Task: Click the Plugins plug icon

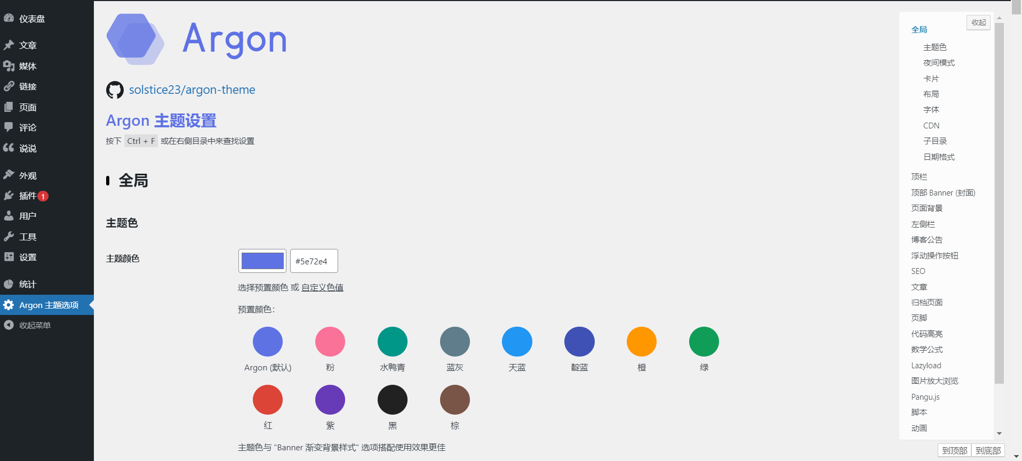Action: coord(9,196)
